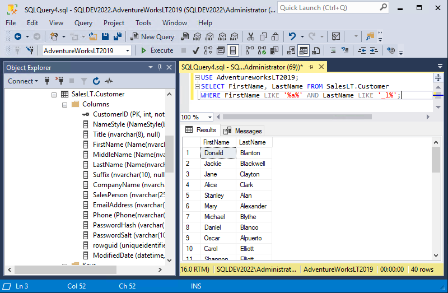Click the Results to Text icon
Image resolution: width=448 pixels, height=293 pixels.
(291, 50)
